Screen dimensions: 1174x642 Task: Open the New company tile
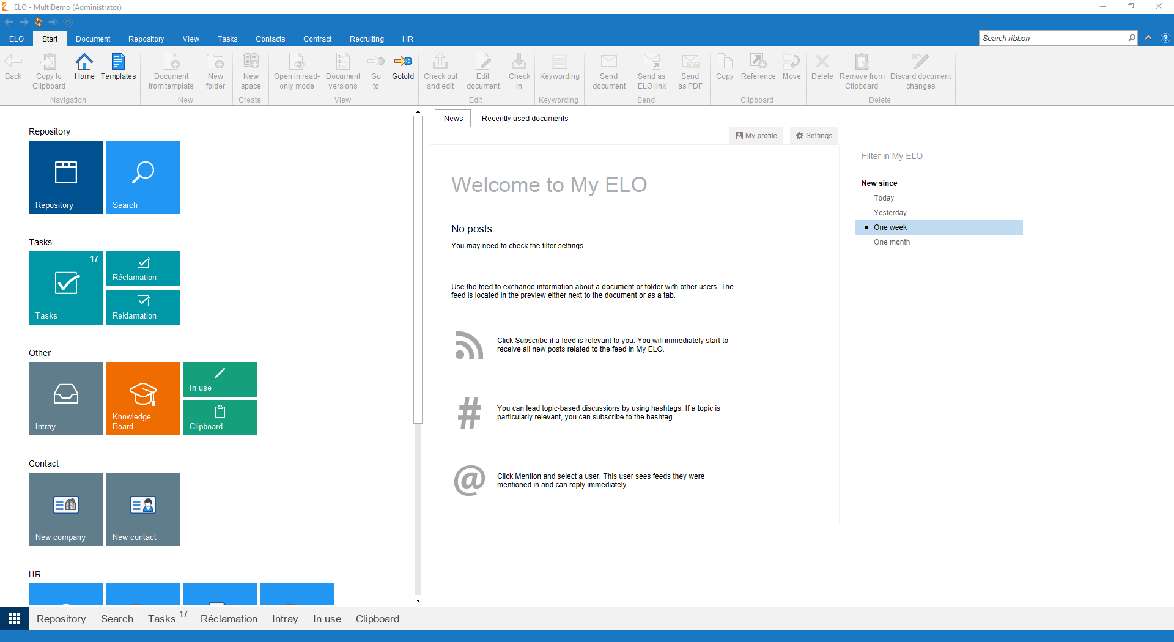[65, 509]
